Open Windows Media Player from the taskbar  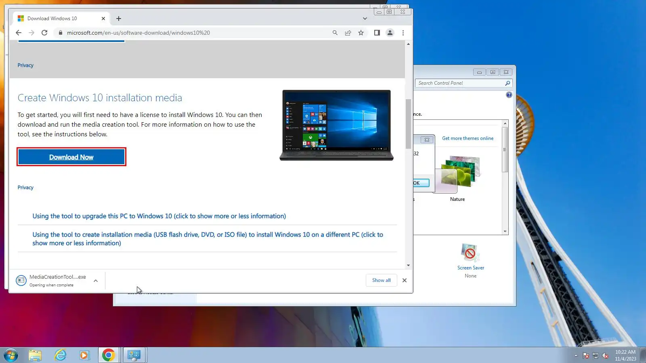click(x=84, y=355)
